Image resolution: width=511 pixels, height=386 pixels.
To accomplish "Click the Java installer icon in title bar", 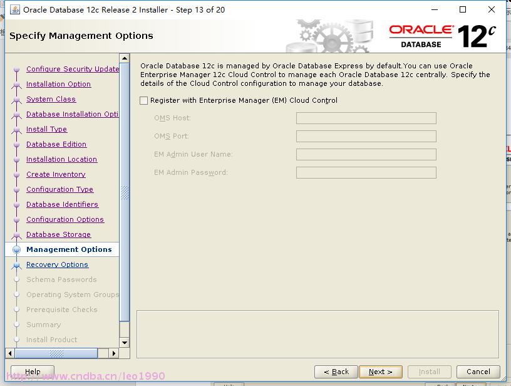I will [x=14, y=10].
